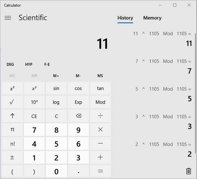Click the pi constant button
This screenshot has width=197, height=179.
12,130
